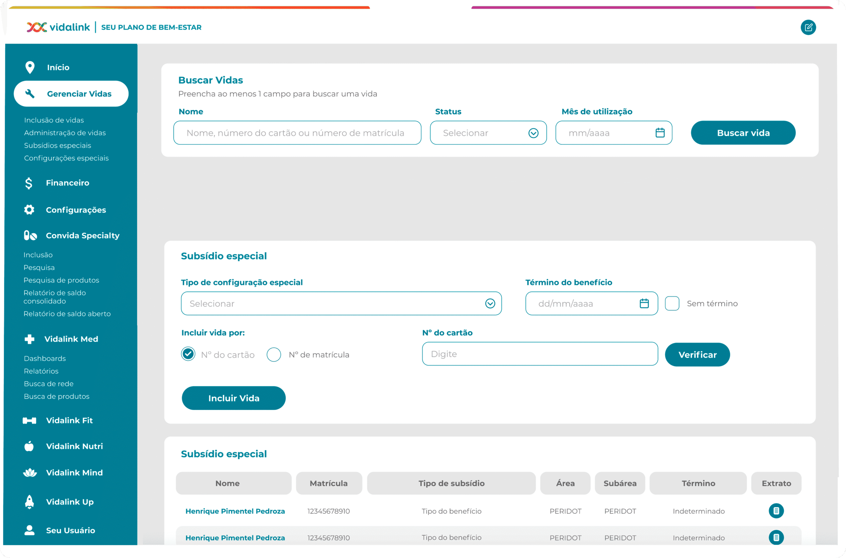846x558 pixels.
Task: Open extrato icon in first table row
Action: pos(776,511)
